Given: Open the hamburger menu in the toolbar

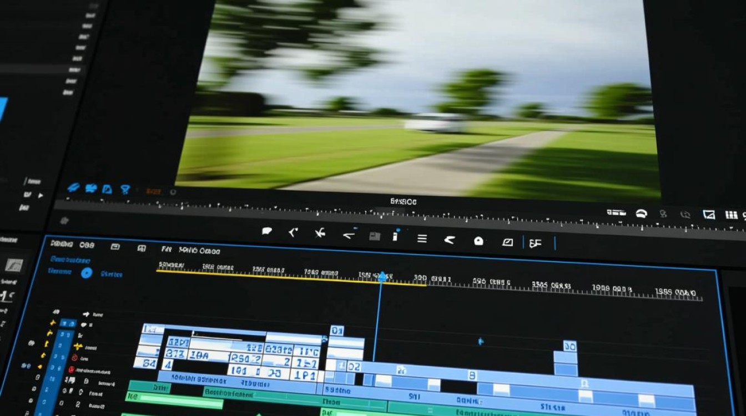Looking at the screenshot, I should tap(422, 239).
